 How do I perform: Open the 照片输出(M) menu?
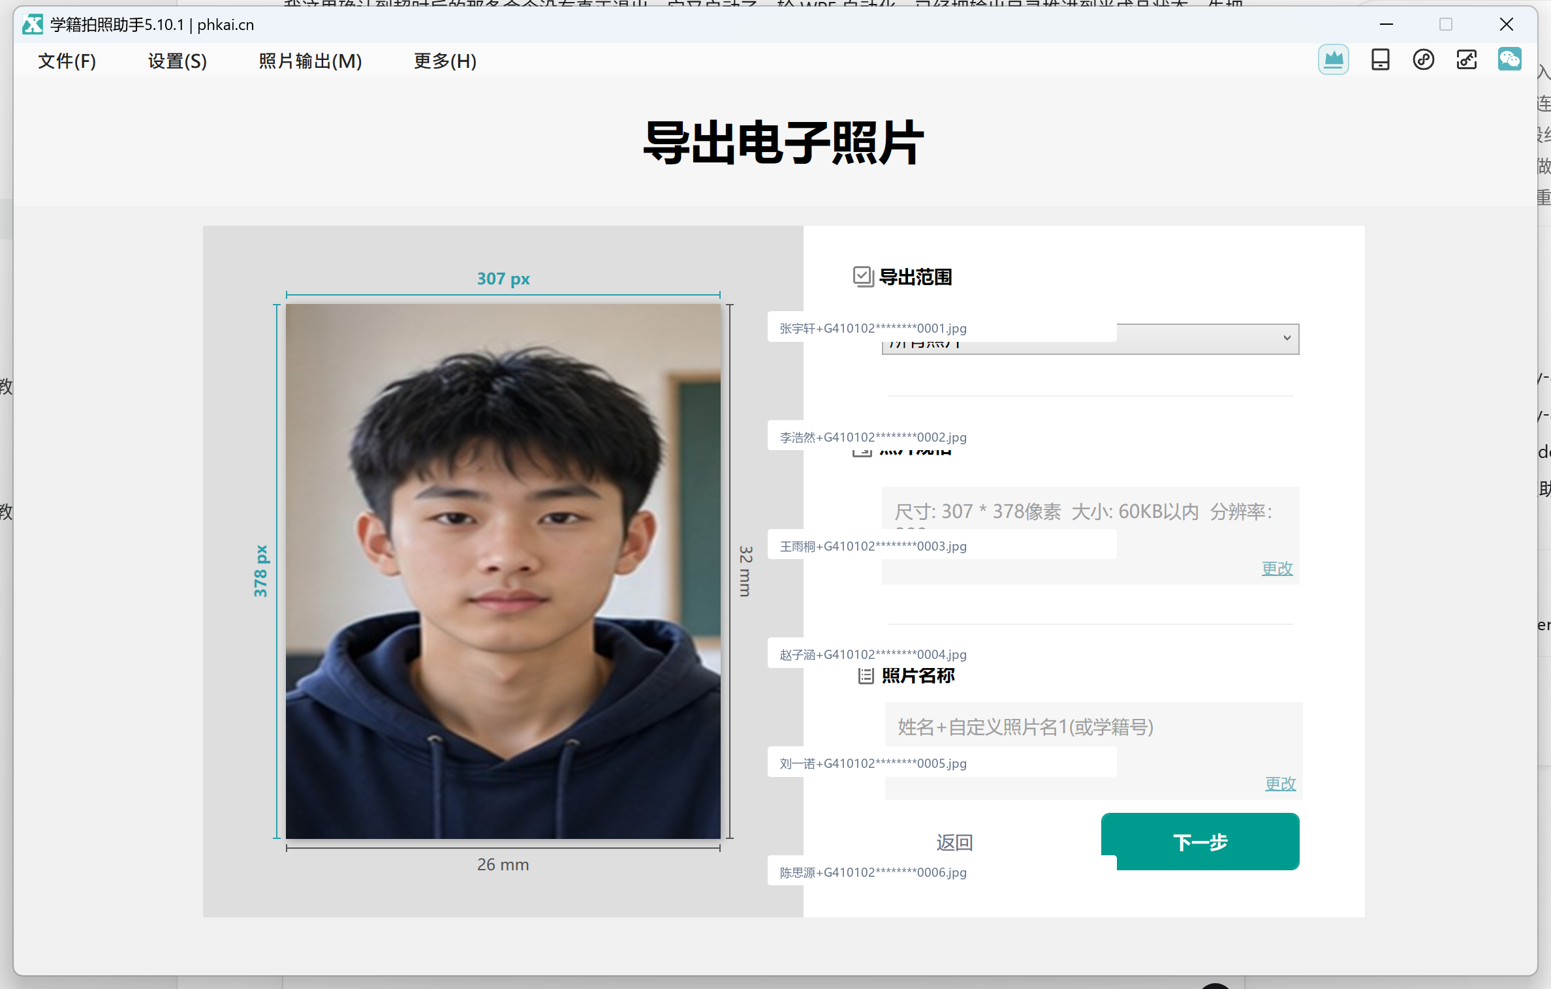pyautogui.click(x=310, y=61)
